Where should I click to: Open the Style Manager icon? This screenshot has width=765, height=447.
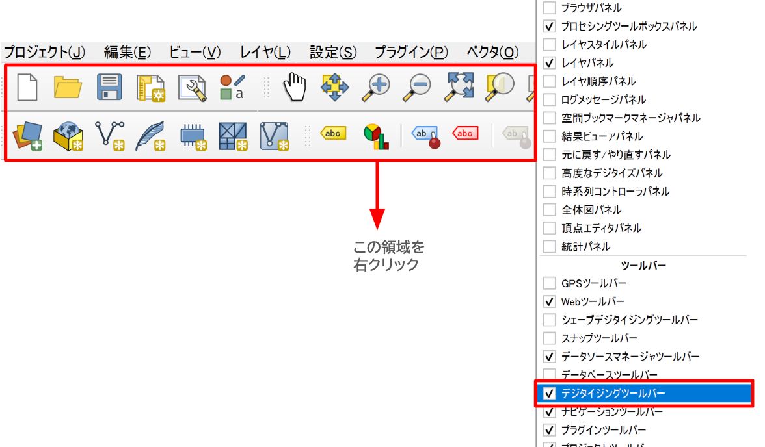click(232, 87)
